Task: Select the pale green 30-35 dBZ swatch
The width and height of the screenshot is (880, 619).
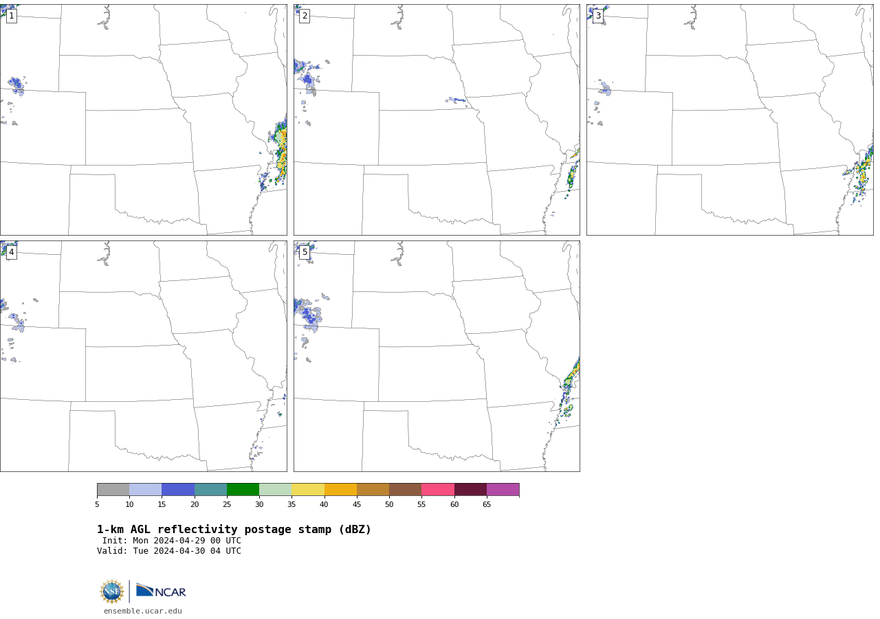Action: tap(275, 489)
